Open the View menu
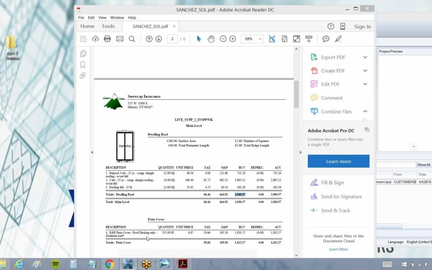 pos(102,18)
